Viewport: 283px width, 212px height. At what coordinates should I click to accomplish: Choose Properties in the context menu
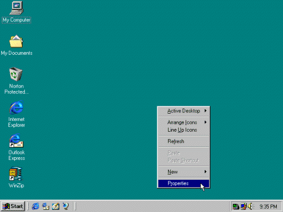click(x=183, y=183)
